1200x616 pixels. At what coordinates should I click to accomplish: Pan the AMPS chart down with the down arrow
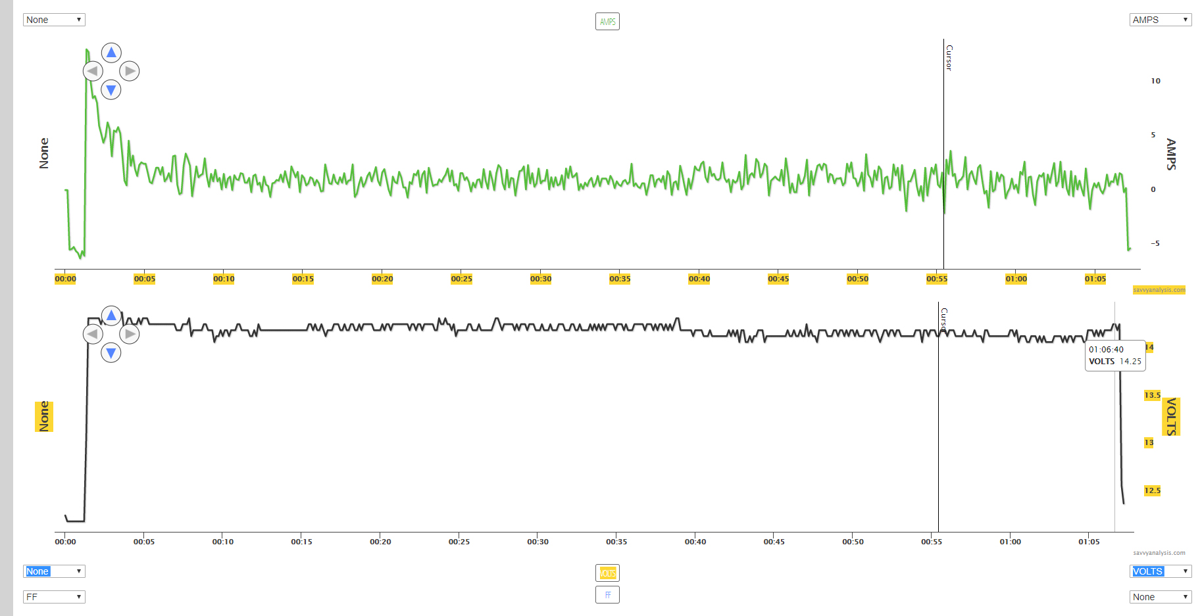pyautogui.click(x=111, y=89)
